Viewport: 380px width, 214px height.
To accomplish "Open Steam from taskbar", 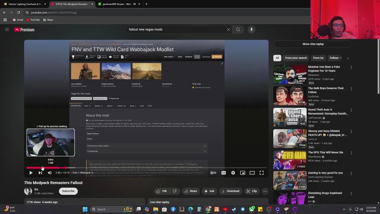I will [x=234, y=209].
